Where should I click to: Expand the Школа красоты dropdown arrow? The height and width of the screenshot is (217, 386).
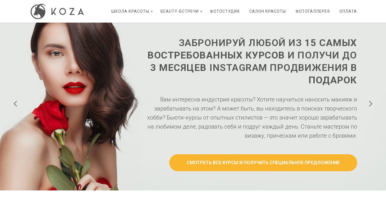click(152, 12)
